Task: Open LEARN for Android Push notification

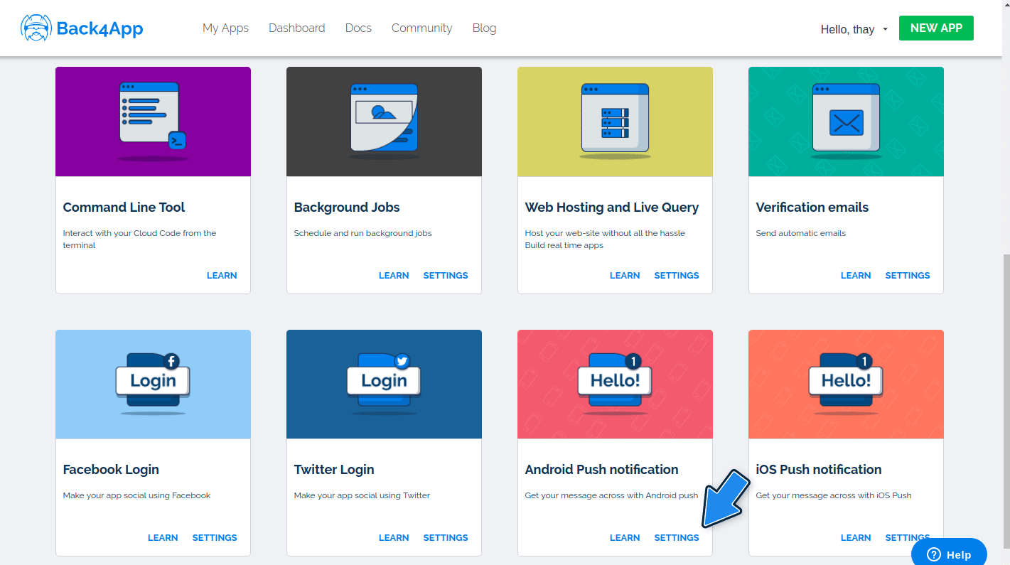Action: tap(625, 537)
